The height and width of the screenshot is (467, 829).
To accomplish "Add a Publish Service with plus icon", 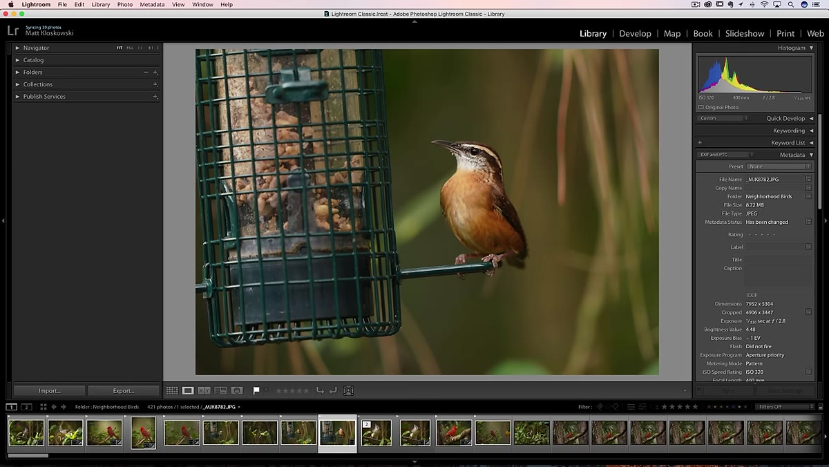I will click(155, 97).
